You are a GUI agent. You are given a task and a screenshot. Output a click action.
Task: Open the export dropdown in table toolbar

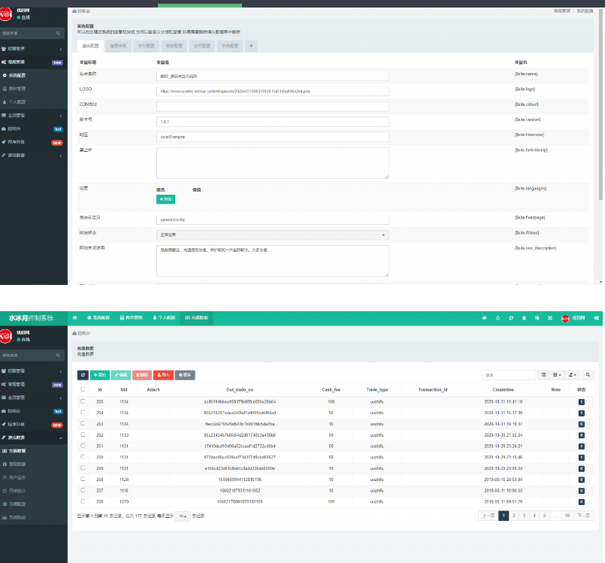click(x=573, y=374)
